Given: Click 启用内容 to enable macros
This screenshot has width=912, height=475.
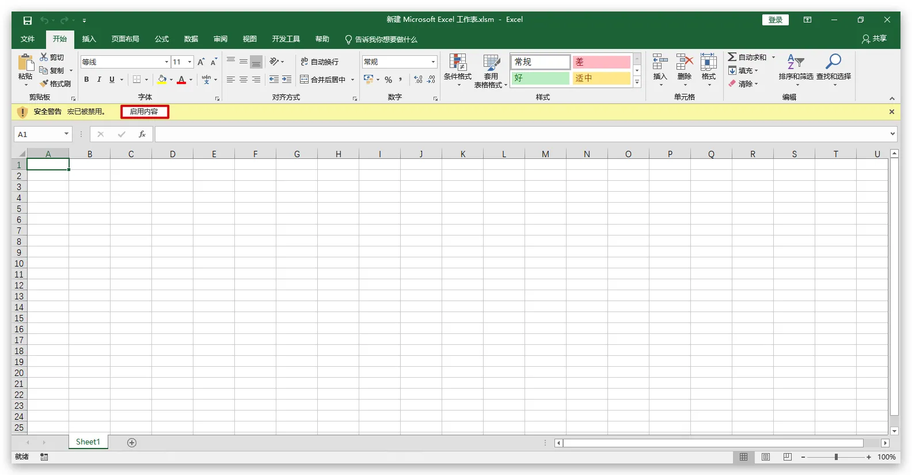Looking at the screenshot, I should (145, 112).
